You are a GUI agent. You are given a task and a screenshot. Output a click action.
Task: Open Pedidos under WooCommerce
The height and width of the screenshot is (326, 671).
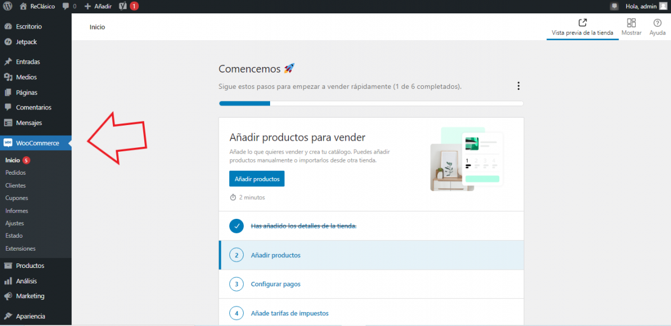[x=16, y=172]
